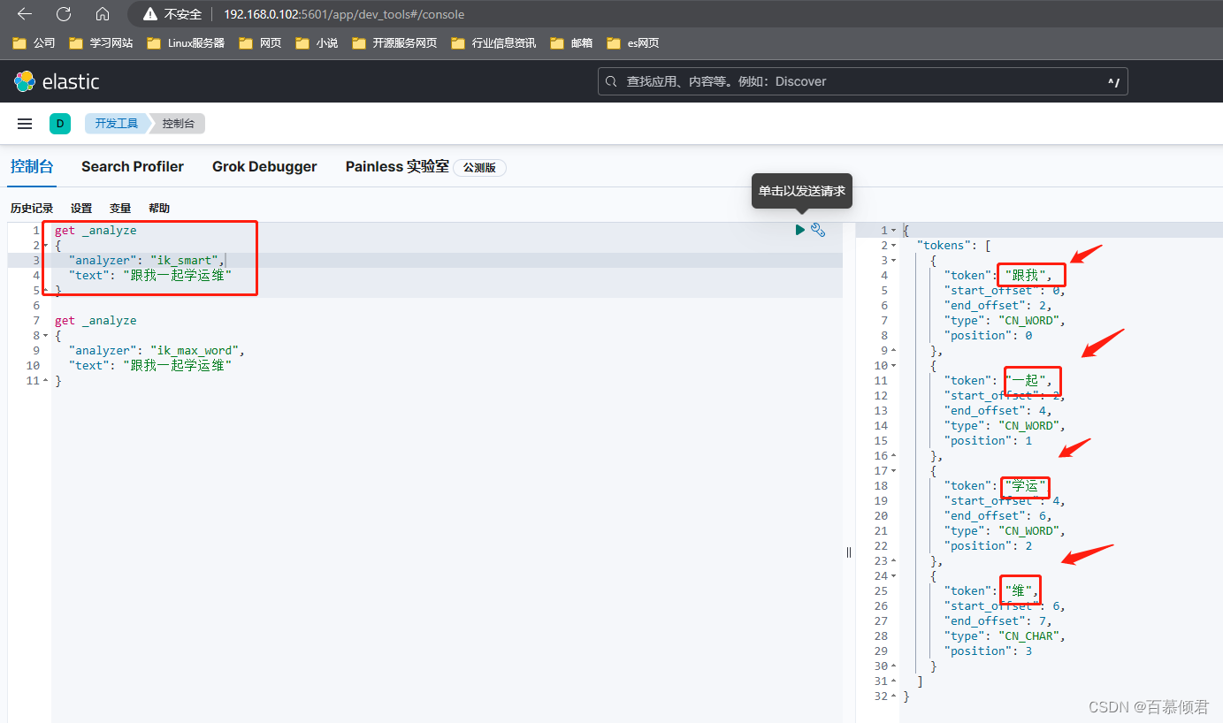Click the "ik_max_word" analyzer line
Screen dimensions: 1223x723
157,351
